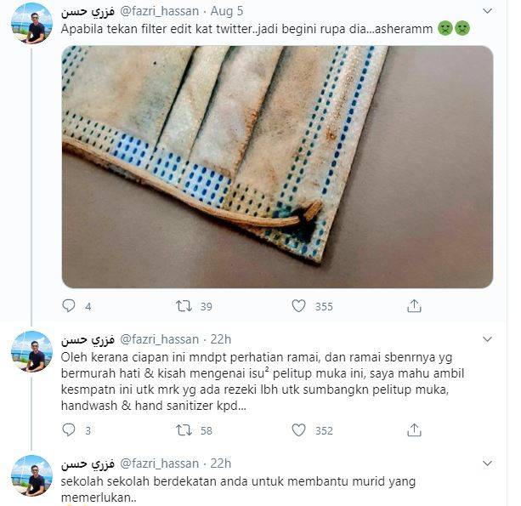Retweet the Aug 5 mask photo tweet

coord(184,306)
